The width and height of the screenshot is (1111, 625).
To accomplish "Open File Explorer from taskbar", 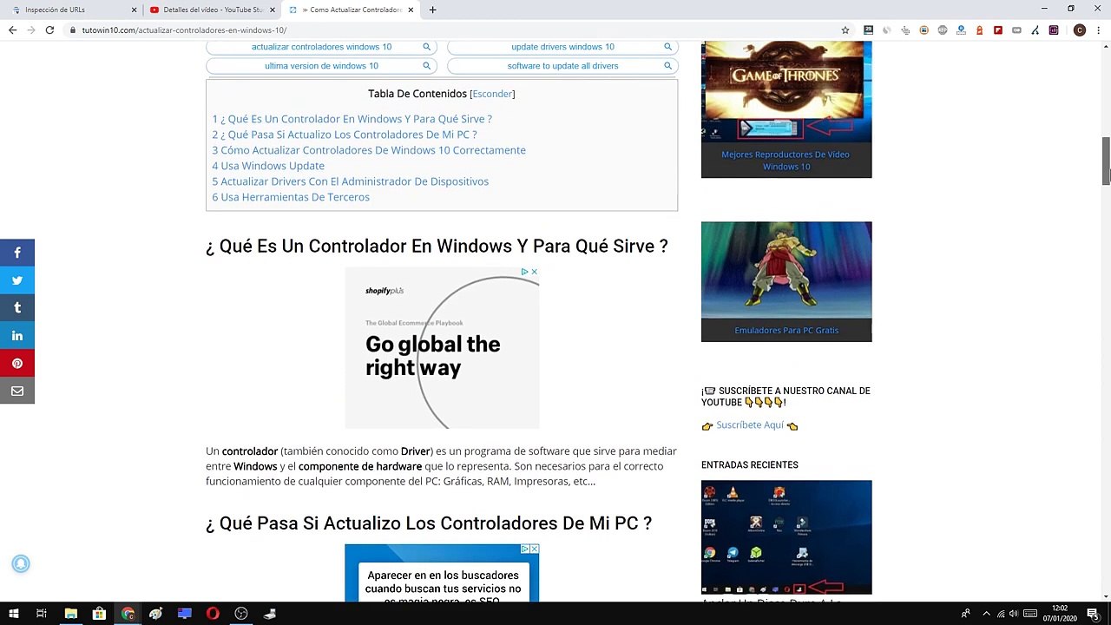I will [x=71, y=614].
